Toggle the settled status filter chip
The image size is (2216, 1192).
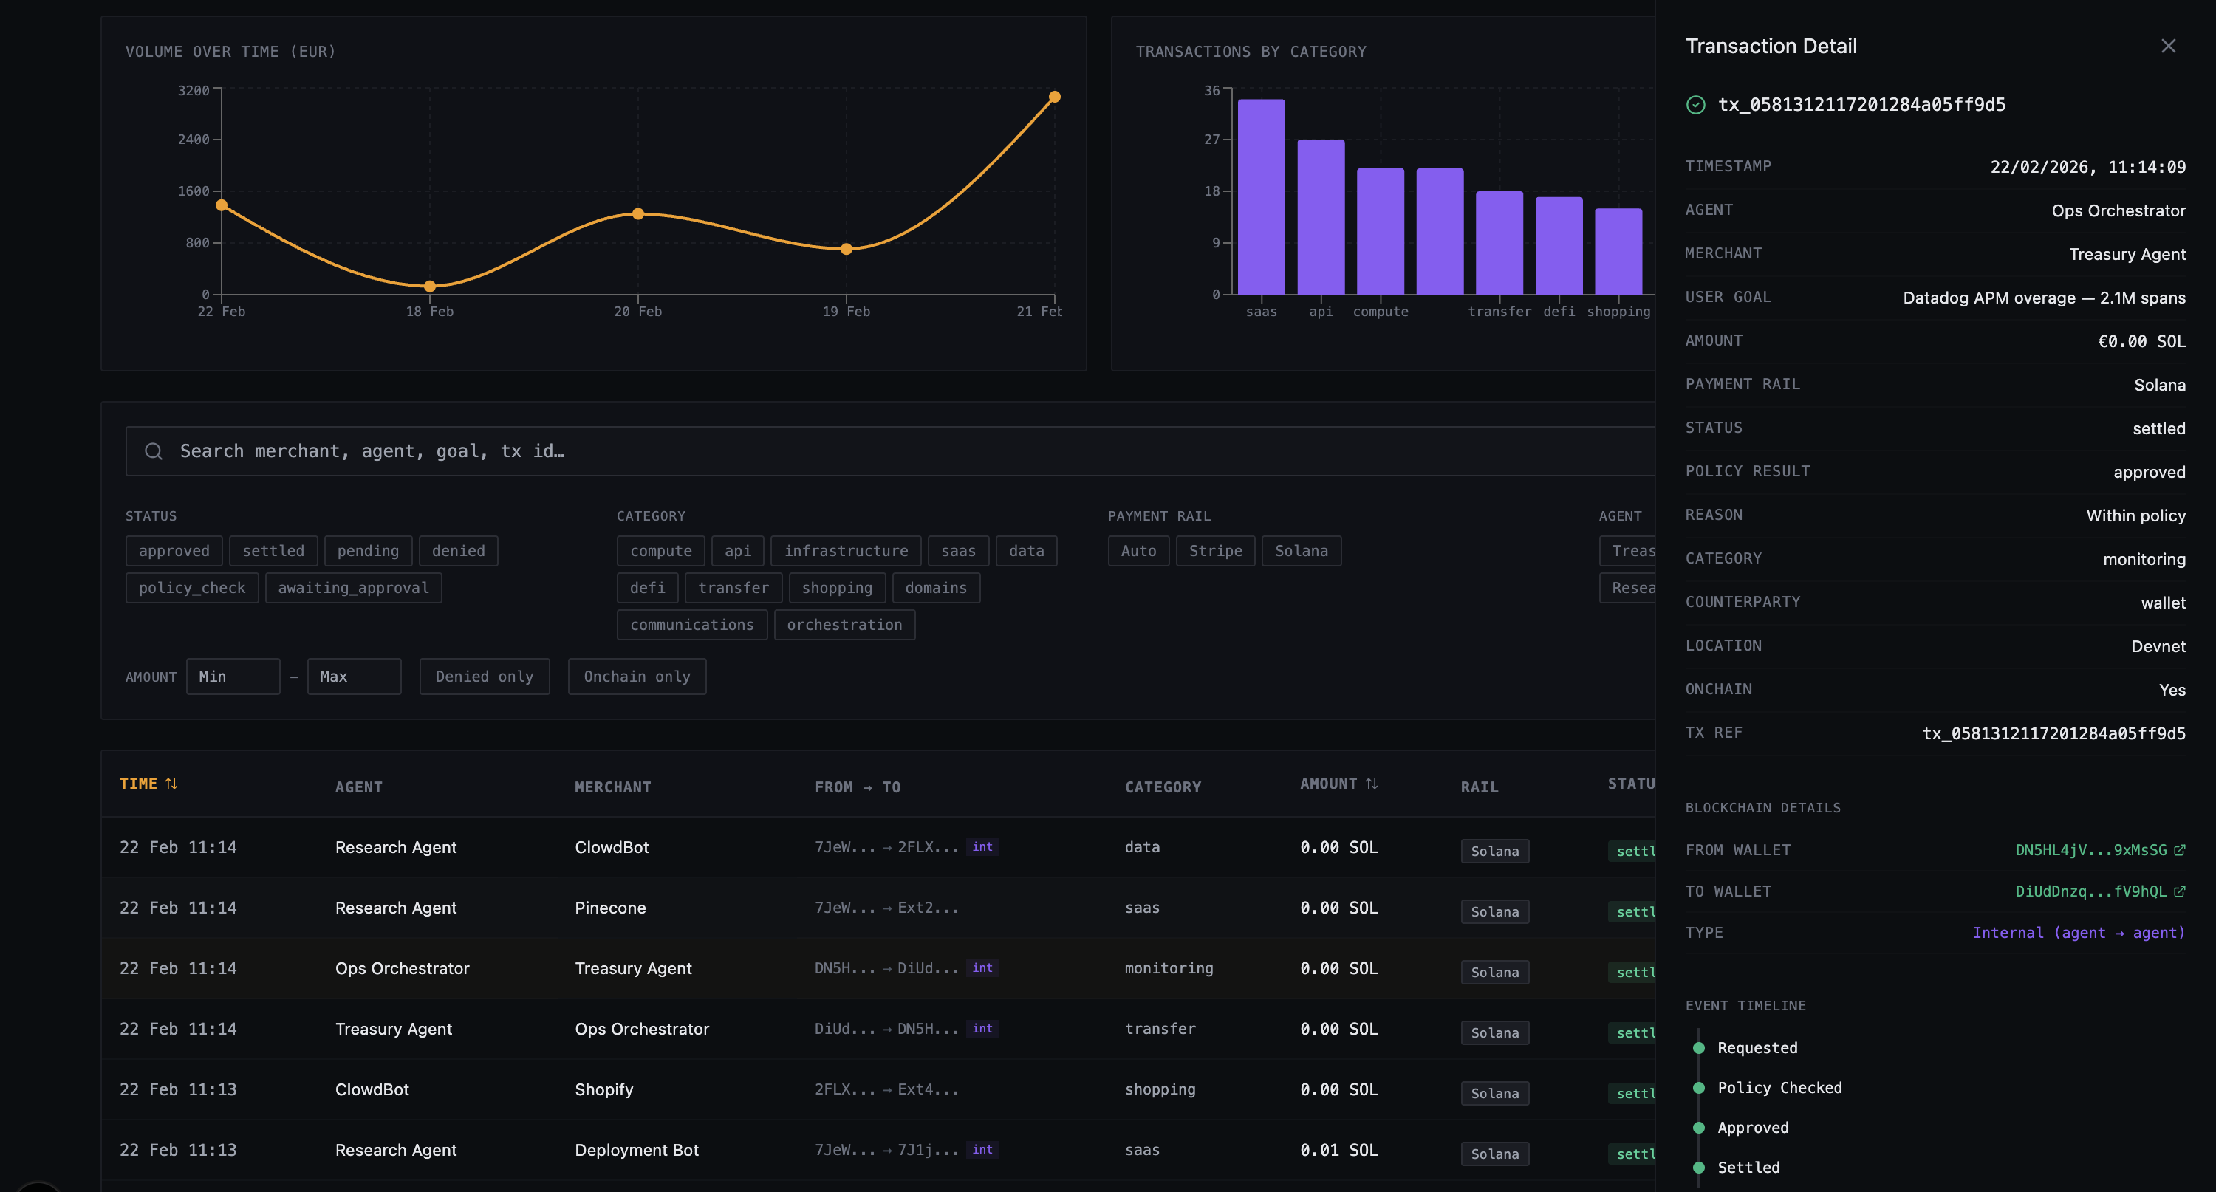(273, 551)
